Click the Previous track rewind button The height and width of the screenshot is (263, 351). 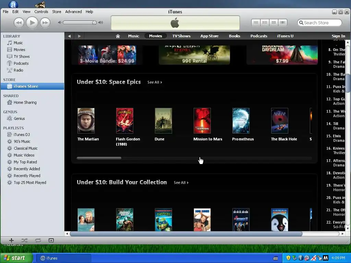click(19, 23)
